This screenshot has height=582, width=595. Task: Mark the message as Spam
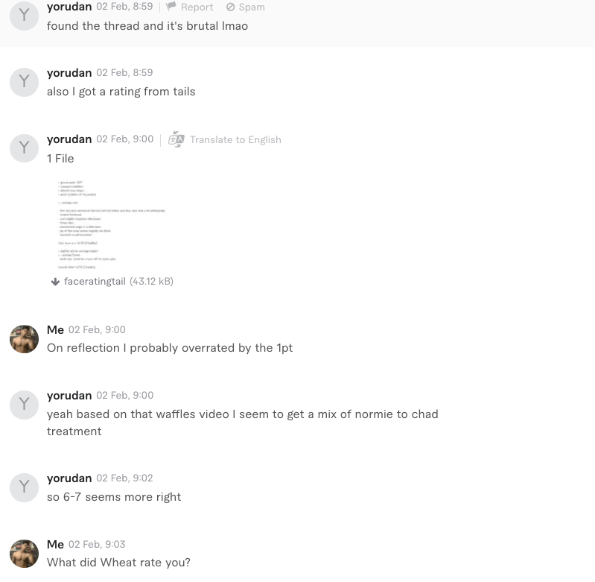click(x=252, y=7)
